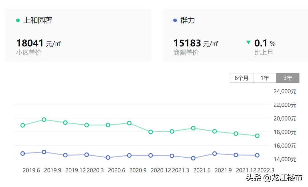Click the first blue data point on the chart
The height and width of the screenshot is (187, 308).
pyautogui.click(x=23, y=153)
